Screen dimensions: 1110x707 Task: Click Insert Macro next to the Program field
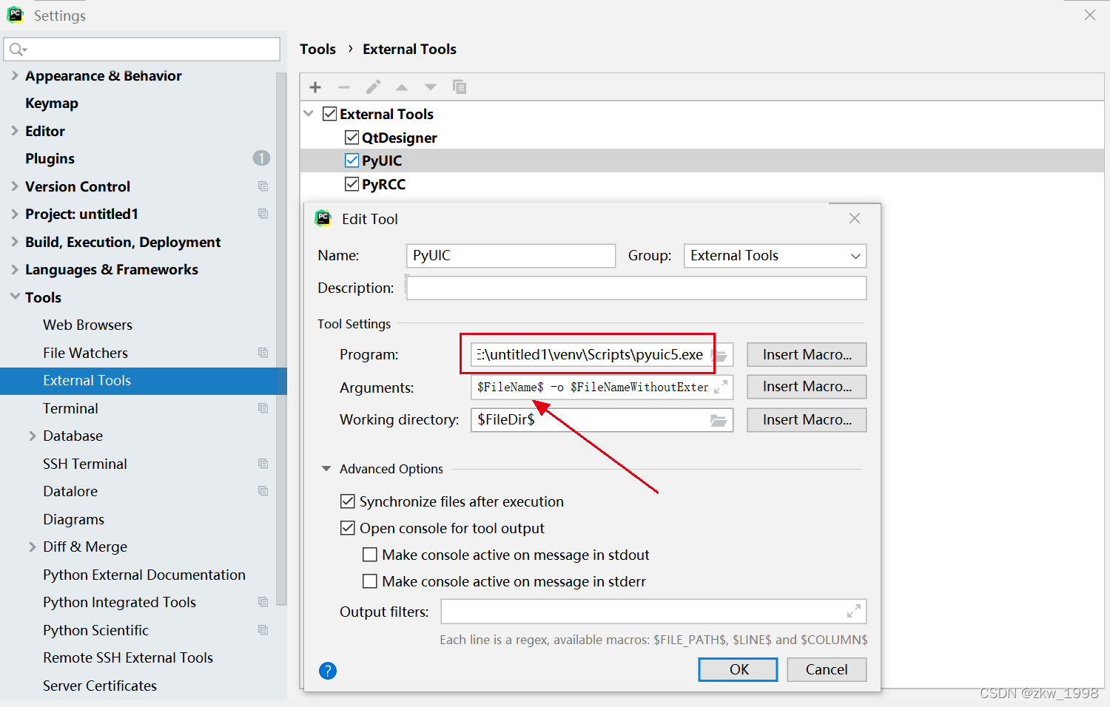click(806, 354)
